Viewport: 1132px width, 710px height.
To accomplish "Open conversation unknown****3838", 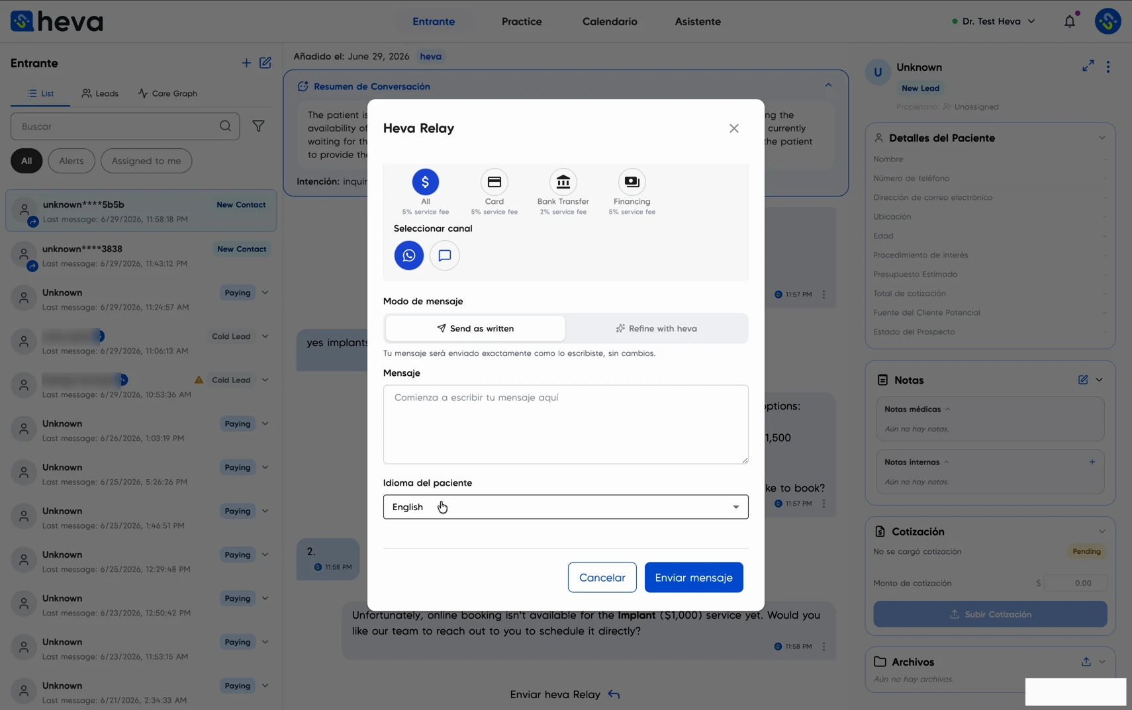I will click(141, 255).
